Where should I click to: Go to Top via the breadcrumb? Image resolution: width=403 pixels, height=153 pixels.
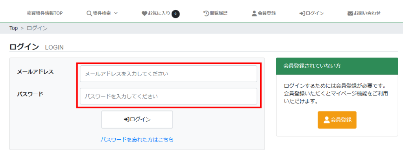(14, 28)
